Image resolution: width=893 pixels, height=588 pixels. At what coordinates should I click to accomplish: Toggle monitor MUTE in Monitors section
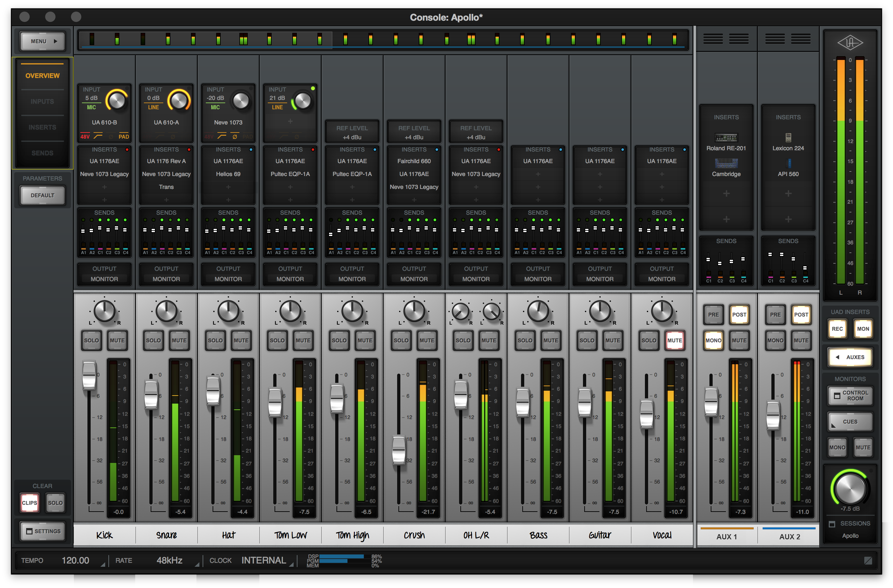point(863,447)
